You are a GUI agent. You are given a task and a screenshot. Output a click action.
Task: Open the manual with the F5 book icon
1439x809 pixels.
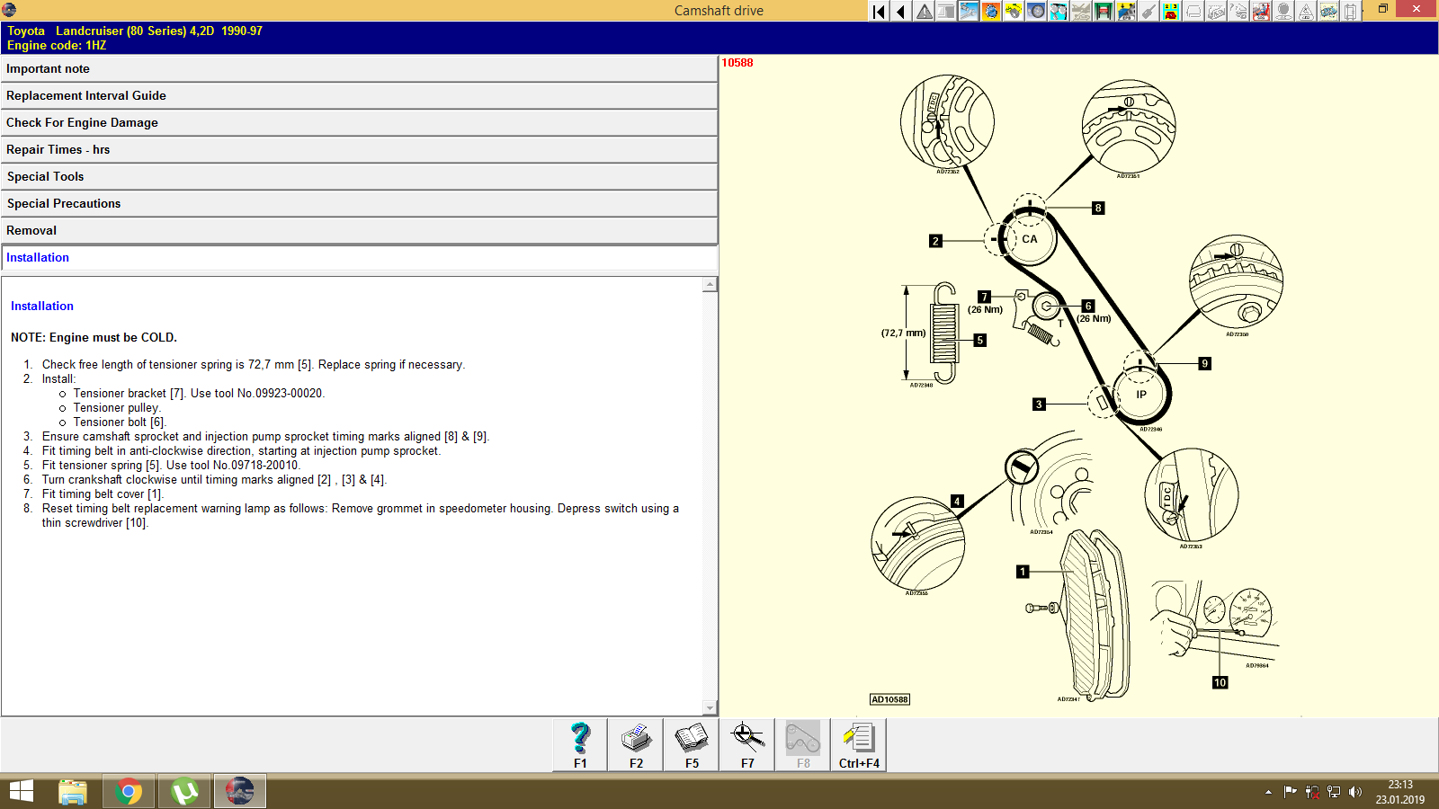(692, 742)
